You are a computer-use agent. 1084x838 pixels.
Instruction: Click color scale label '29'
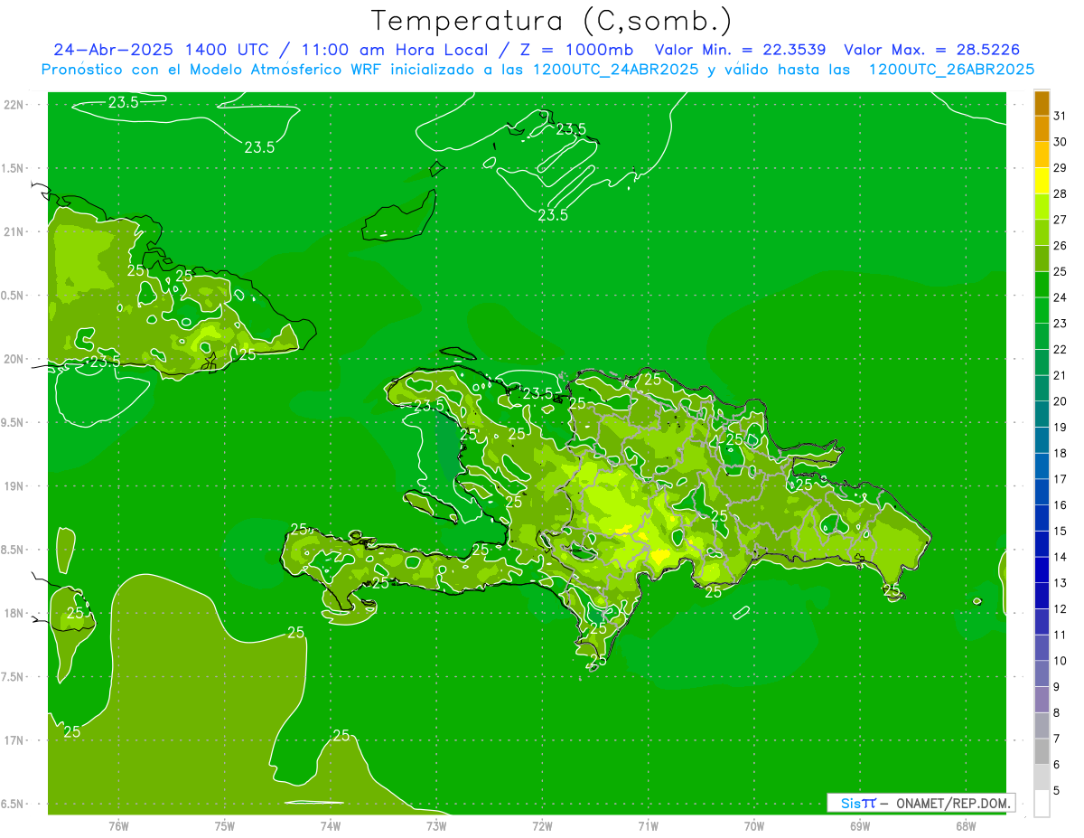(1061, 168)
